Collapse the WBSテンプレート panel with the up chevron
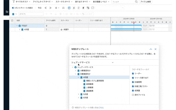The image size is (176, 110). [x=151, y=49]
